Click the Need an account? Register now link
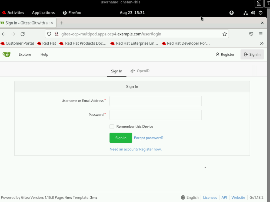This screenshot has width=270, height=202. (x=135, y=149)
